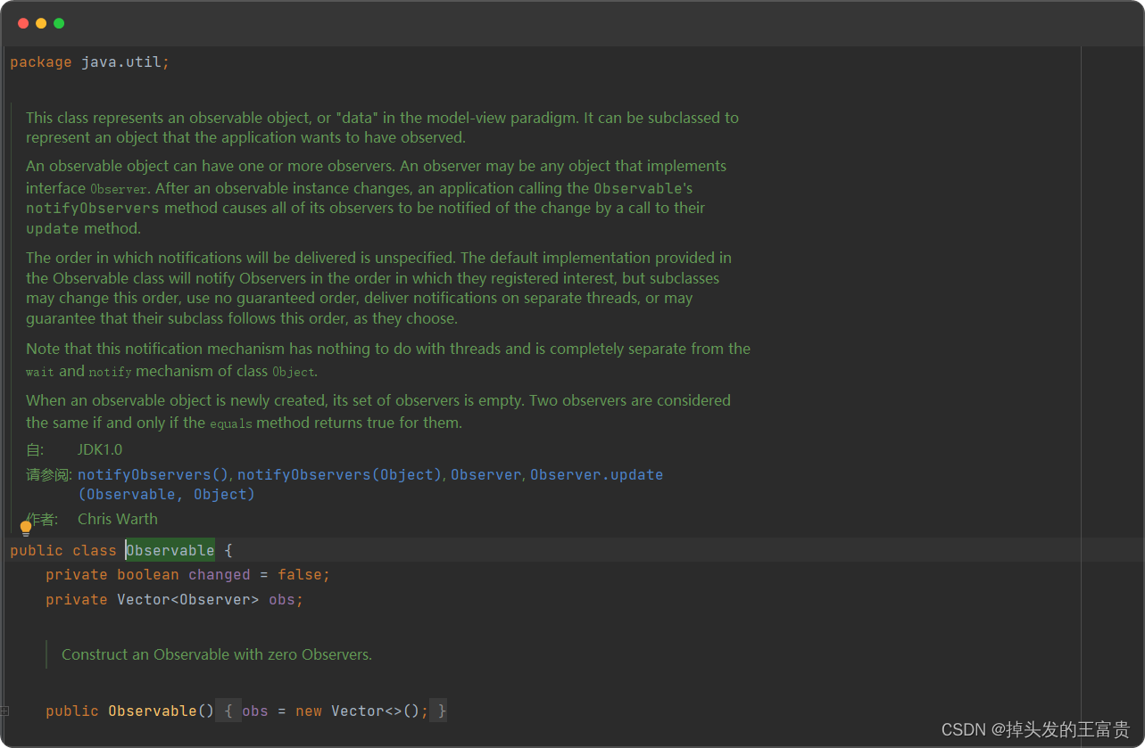The image size is (1145, 748).
Task: Click 'Vector<>()' in the constructor body
Action: coord(376,711)
